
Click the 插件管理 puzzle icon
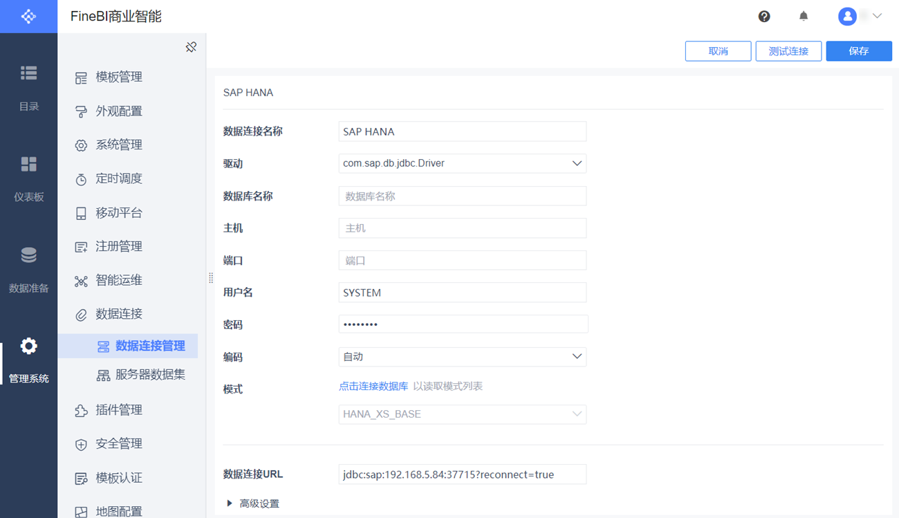tap(81, 411)
